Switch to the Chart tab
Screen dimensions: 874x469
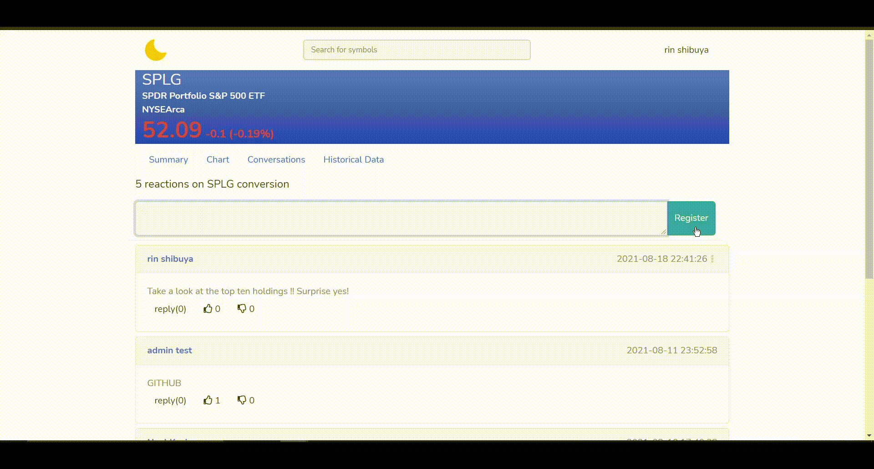click(x=218, y=159)
